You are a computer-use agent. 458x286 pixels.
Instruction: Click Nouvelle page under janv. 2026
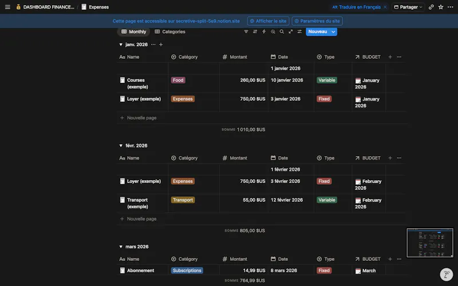(138, 118)
